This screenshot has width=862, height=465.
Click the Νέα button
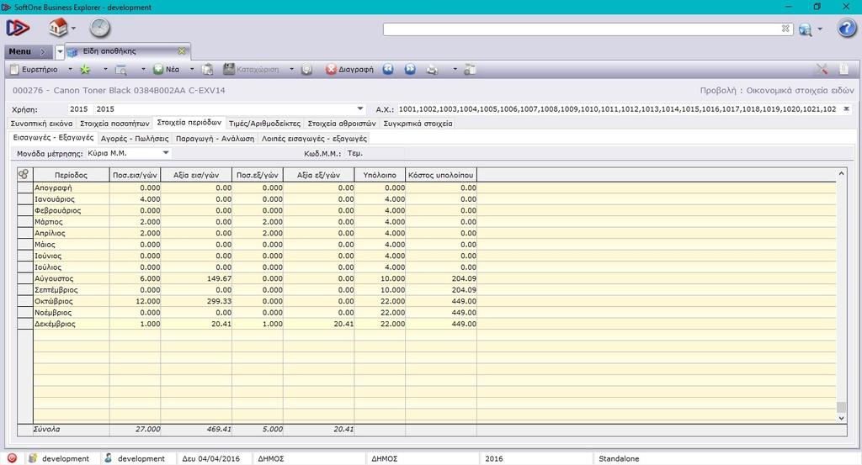(167, 70)
